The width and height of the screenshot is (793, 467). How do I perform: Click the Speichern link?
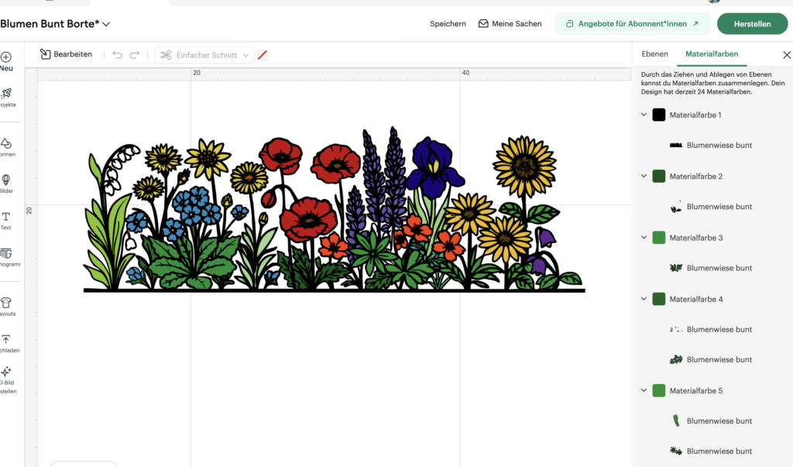[448, 23]
